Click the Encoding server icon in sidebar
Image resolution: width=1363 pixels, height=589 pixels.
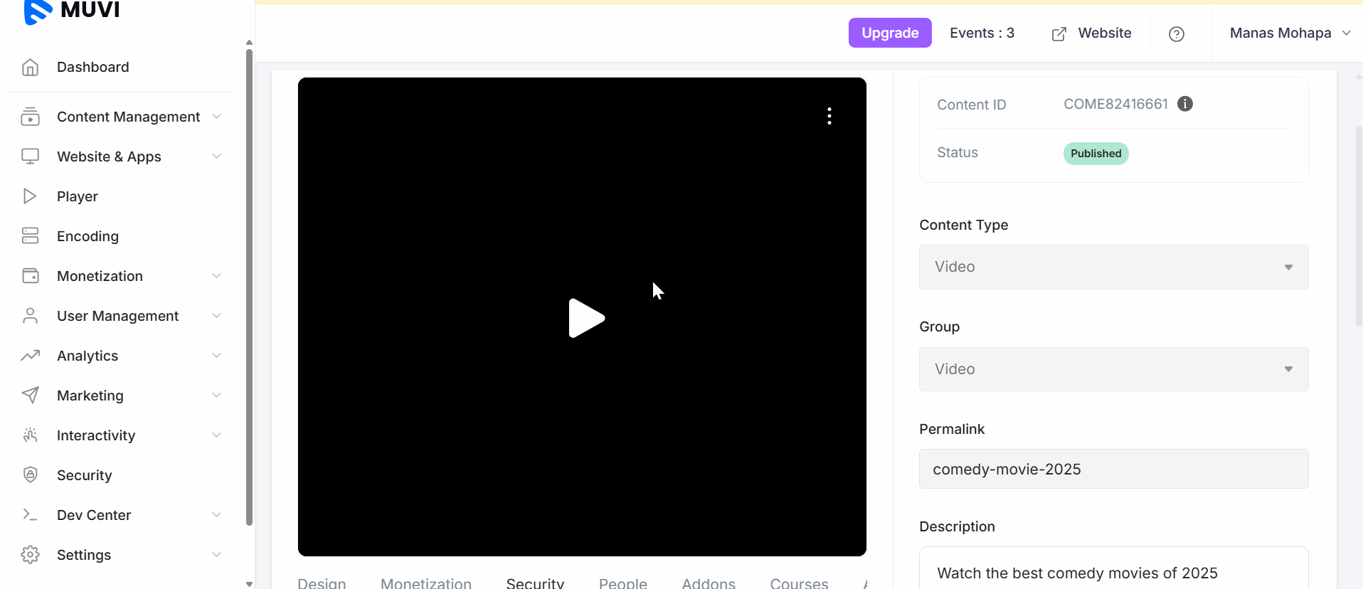click(30, 236)
